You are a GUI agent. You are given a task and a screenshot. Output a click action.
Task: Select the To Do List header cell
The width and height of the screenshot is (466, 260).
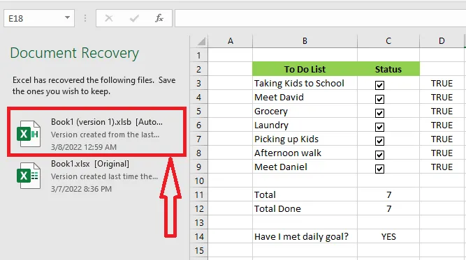pos(305,69)
